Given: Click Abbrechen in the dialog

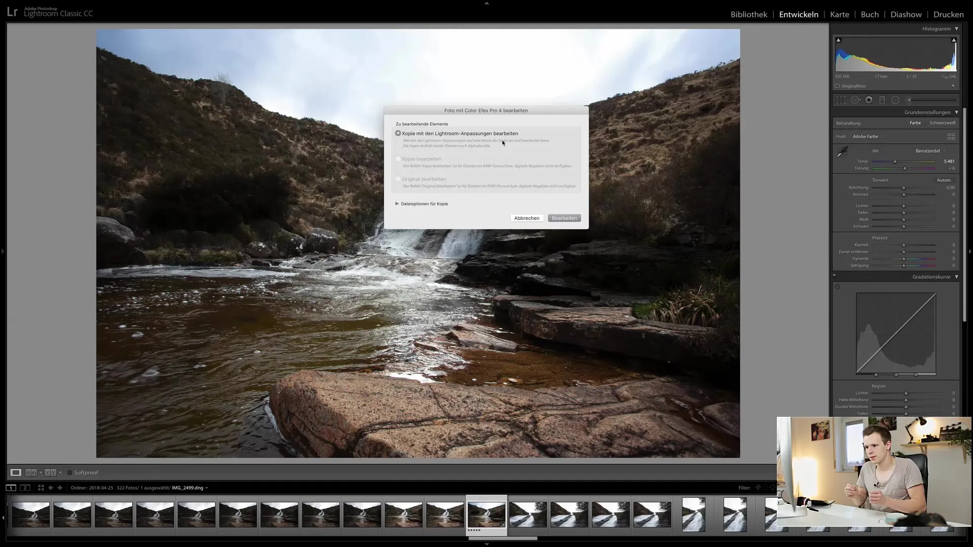Looking at the screenshot, I should (x=527, y=218).
